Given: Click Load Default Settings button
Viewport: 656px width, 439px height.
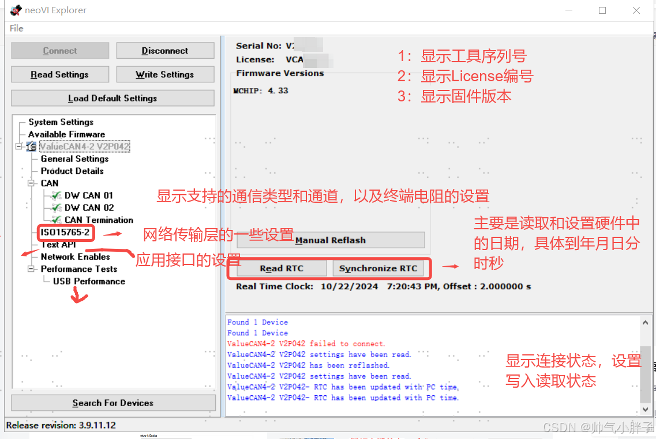Looking at the screenshot, I should coord(113,98).
